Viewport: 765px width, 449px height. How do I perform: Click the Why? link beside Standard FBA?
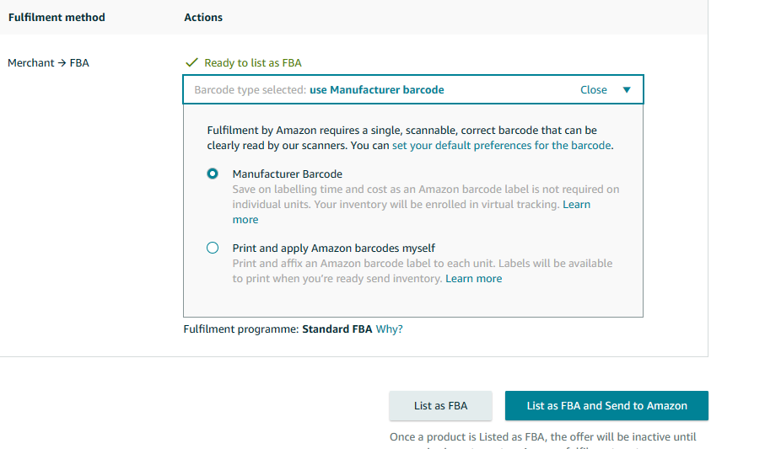(390, 329)
